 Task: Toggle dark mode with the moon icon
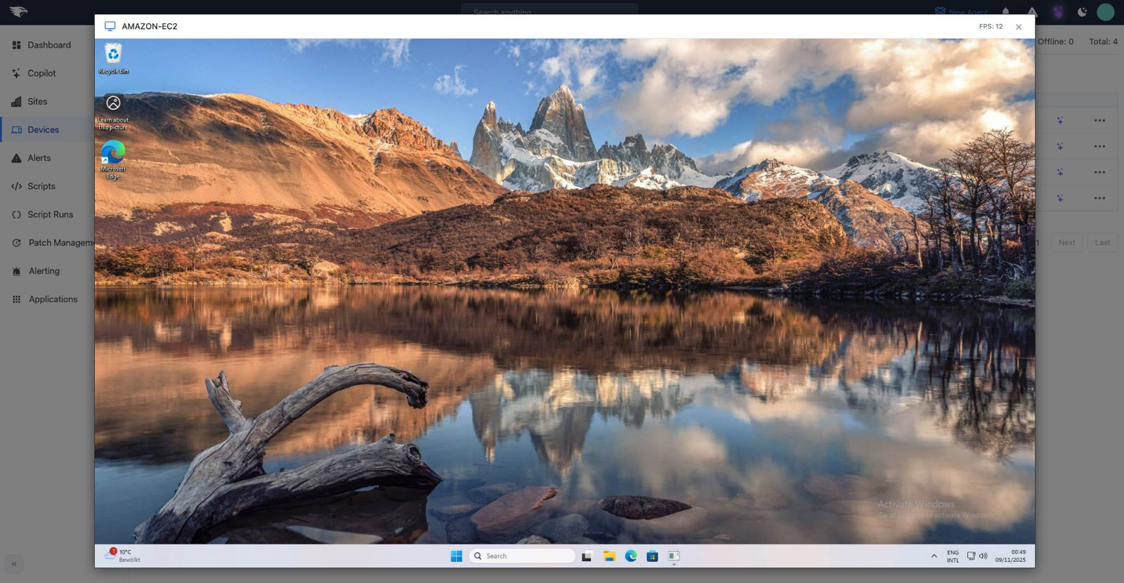[x=1082, y=12]
